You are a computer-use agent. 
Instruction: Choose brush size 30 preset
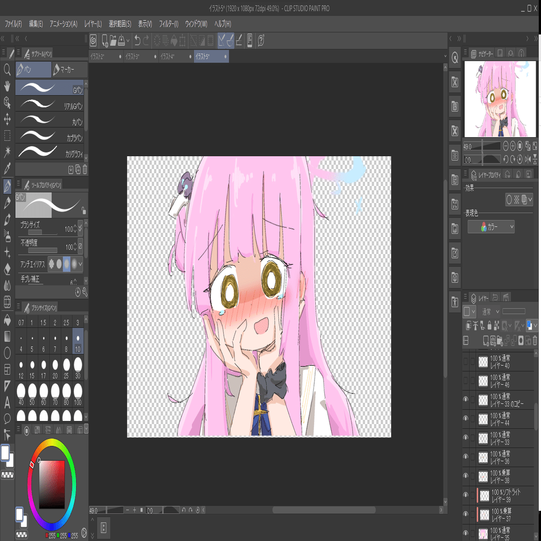point(78,368)
